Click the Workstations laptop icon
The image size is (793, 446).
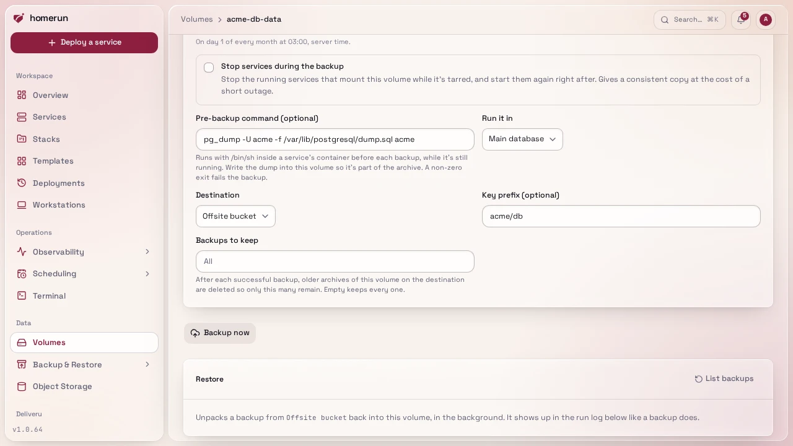pyautogui.click(x=22, y=205)
